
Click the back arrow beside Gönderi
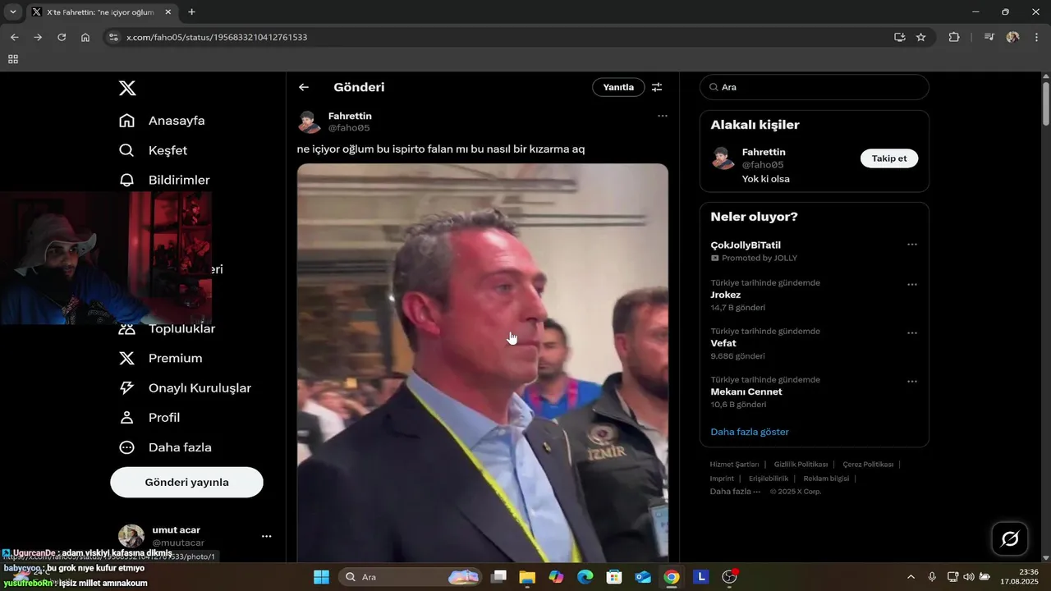[304, 87]
